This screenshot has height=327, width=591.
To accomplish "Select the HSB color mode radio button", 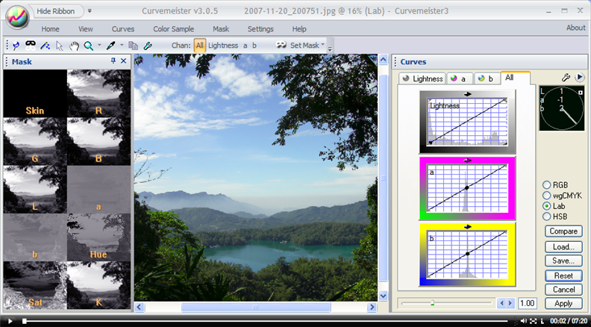I will 547,217.
